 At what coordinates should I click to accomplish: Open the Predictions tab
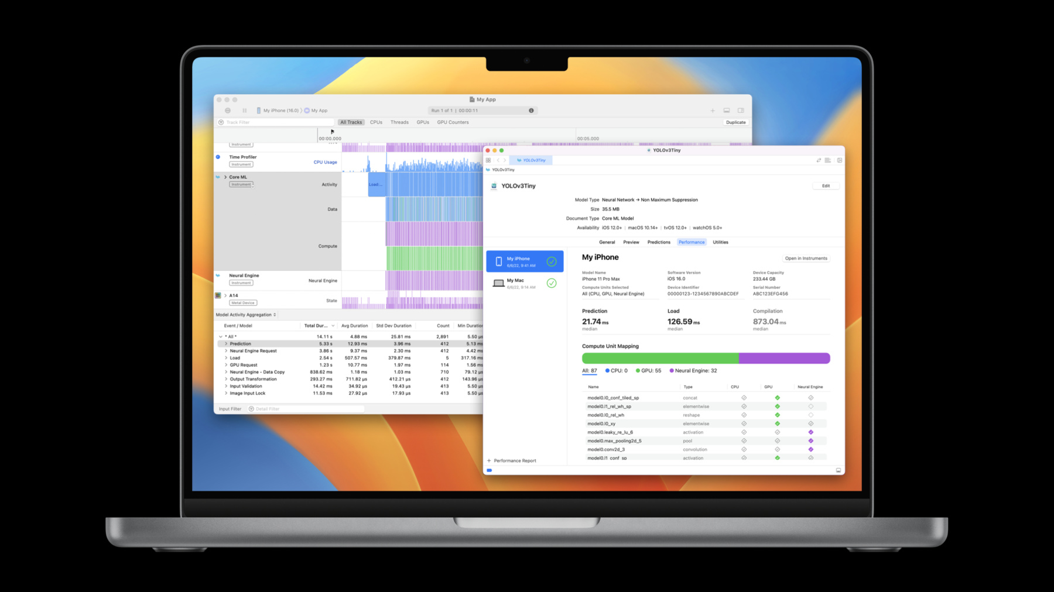[659, 242]
